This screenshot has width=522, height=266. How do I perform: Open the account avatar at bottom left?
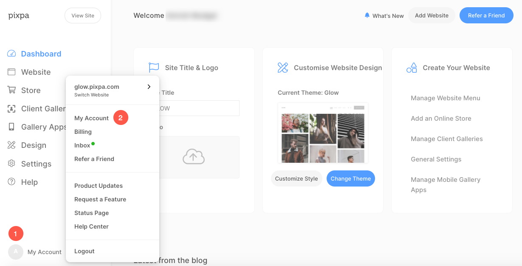coord(16,252)
